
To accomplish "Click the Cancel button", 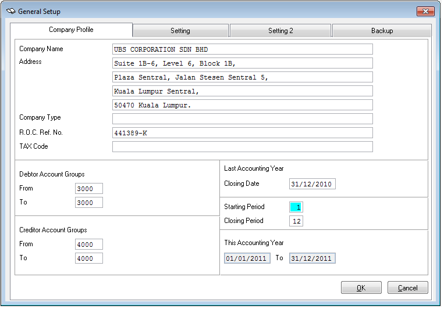I will coord(407,287).
